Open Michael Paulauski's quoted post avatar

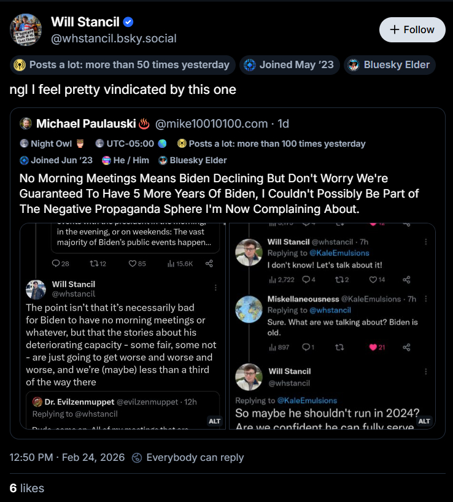[25, 123]
